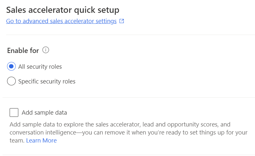Click the "Specific security roles" label text

coord(47,82)
